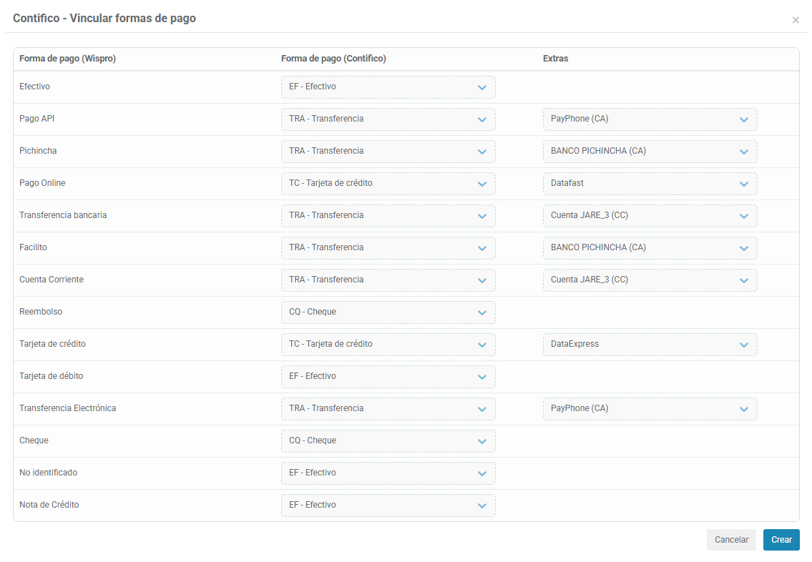Click the 'Efectivo' row label
Screen dimensions: 812x562
point(34,87)
